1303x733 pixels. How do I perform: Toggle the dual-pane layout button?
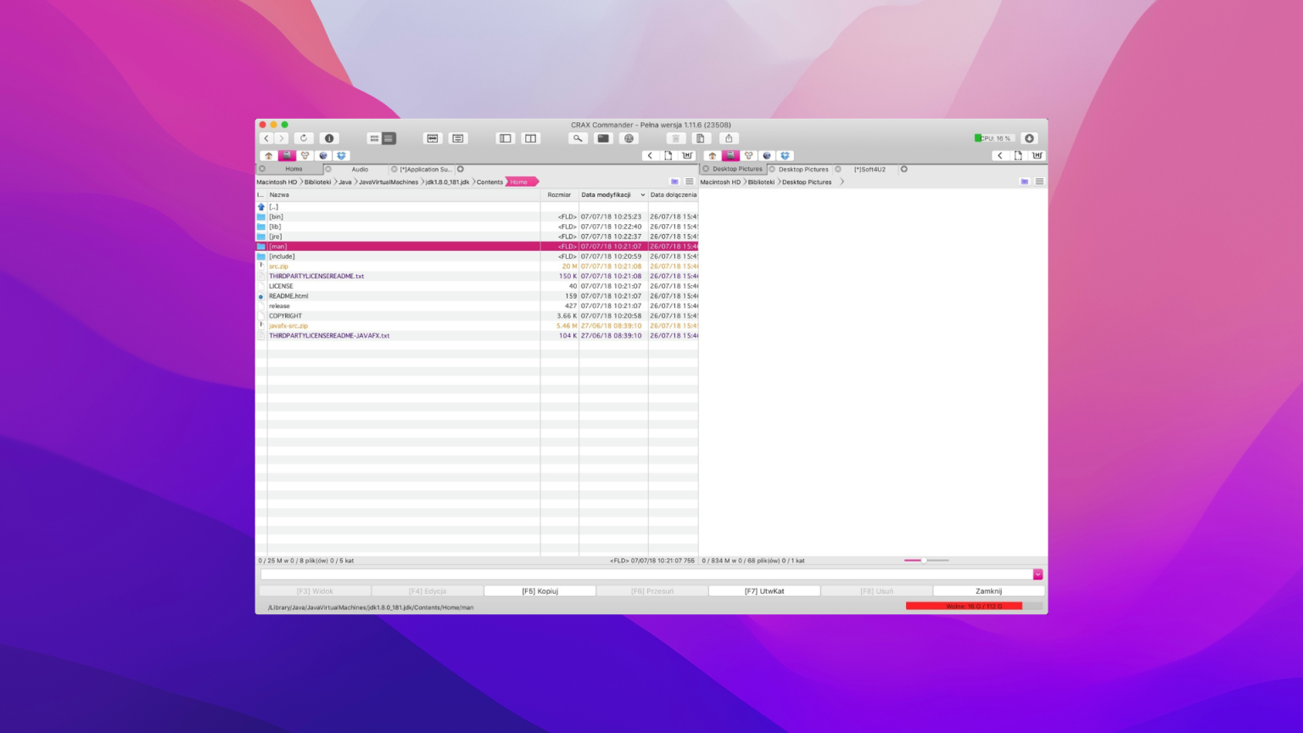click(530, 138)
